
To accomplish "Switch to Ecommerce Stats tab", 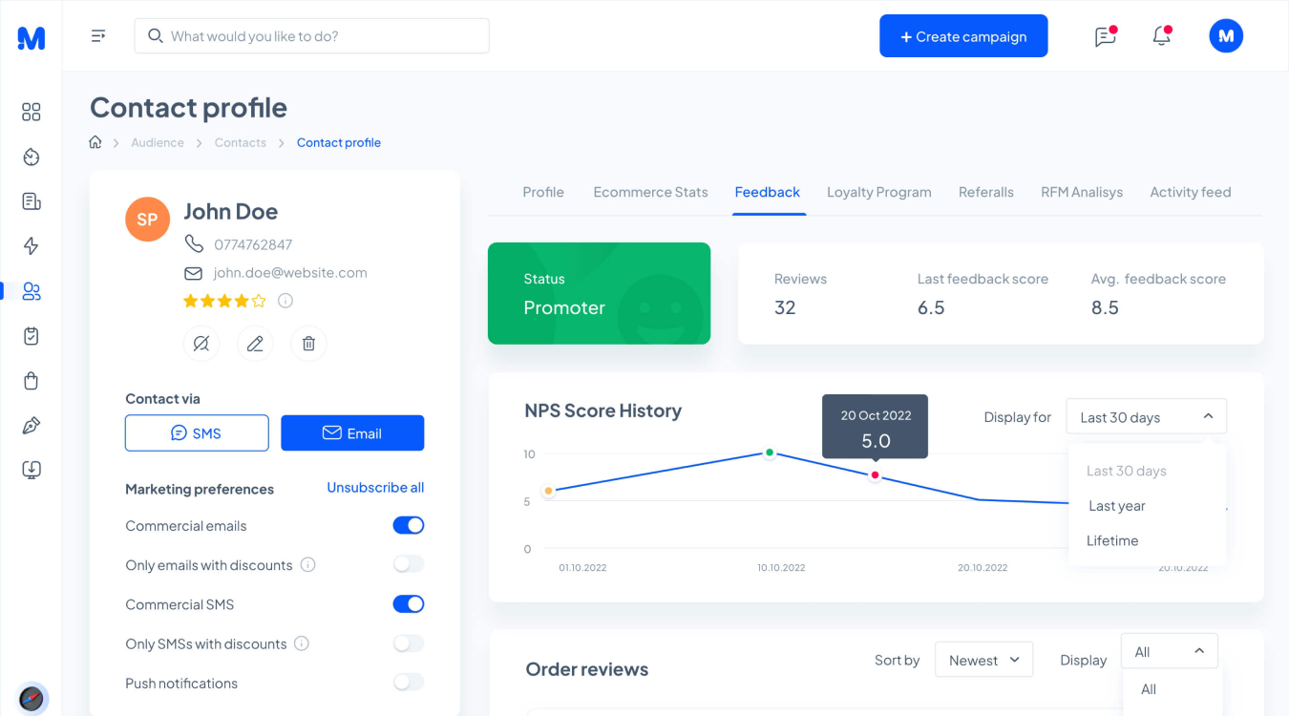I will [650, 192].
